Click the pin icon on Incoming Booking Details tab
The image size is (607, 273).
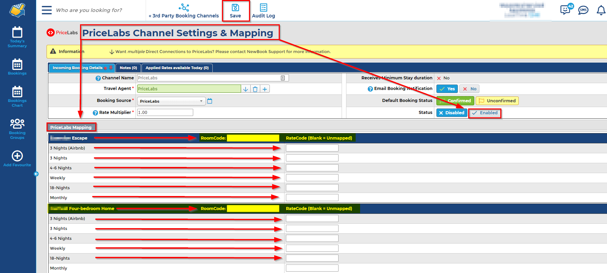click(x=111, y=68)
